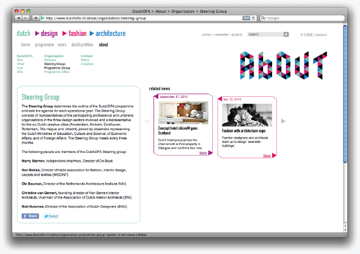Click the architecture logo word
The image size is (360, 254).
tap(111, 33)
